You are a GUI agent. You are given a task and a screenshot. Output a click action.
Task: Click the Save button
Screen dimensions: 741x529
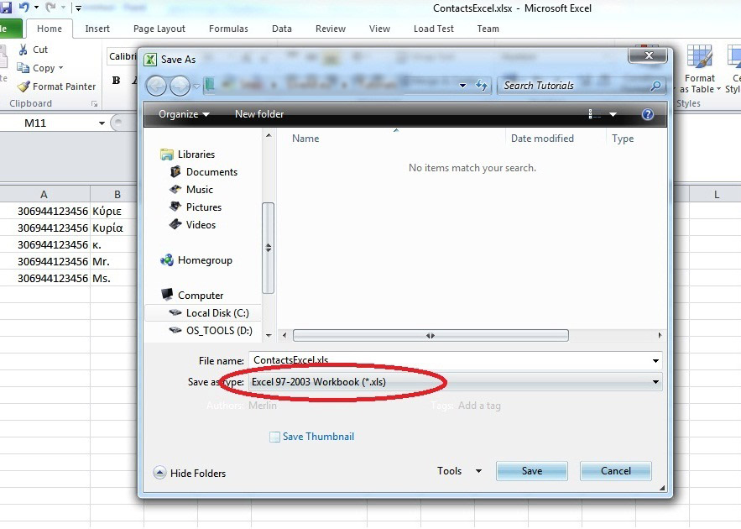(532, 471)
